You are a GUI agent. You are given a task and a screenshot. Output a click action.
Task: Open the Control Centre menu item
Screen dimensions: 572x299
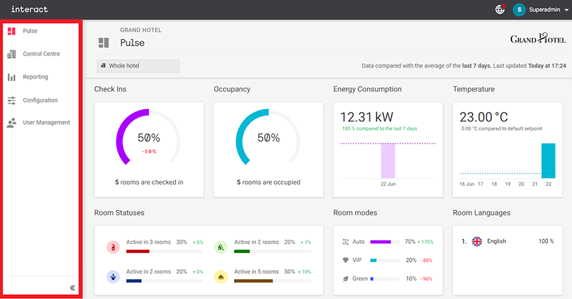tap(41, 54)
